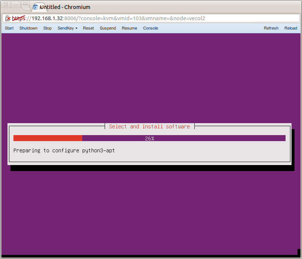Stop the running VM
The width and height of the screenshot is (302, 259).
[47, 28]
